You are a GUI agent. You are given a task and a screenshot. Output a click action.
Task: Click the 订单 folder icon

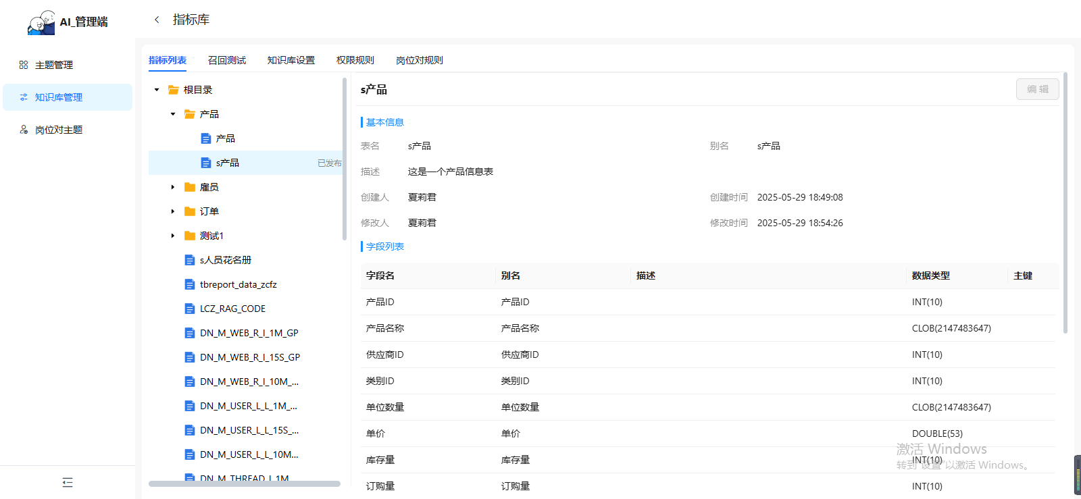190,211
